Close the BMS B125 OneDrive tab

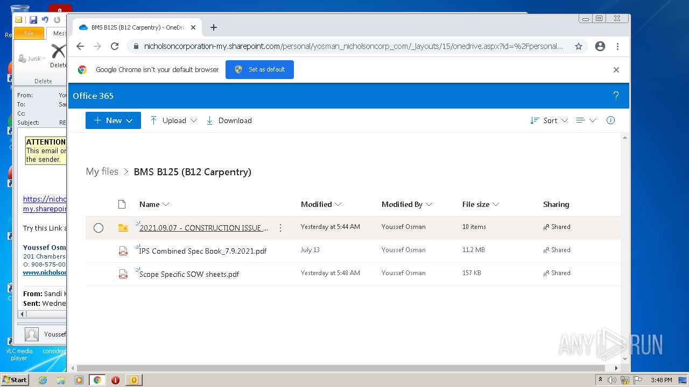(x=194, y=27)
